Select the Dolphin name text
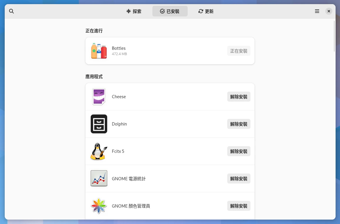This screenshot has height=224, width=340. click(x=119, y=124)
